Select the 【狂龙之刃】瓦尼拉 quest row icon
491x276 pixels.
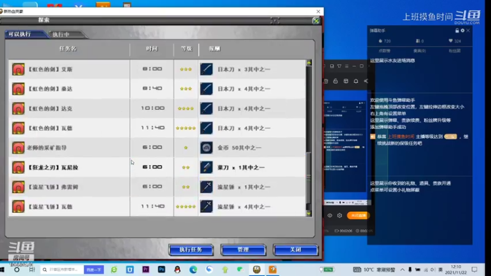pos(18,167)
